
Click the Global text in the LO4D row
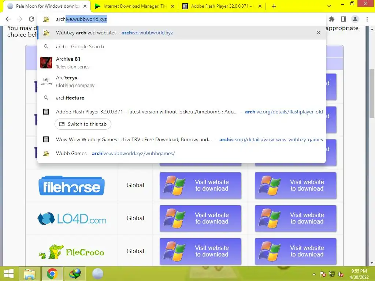coord(135,218)
